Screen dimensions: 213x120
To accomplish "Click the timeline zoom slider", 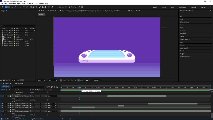I will (66, 119).
